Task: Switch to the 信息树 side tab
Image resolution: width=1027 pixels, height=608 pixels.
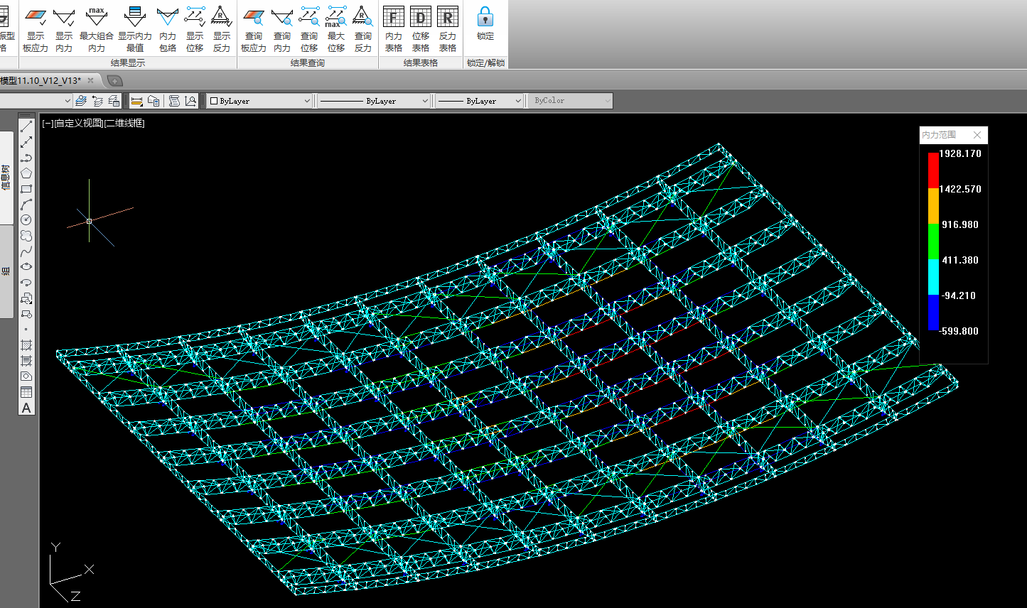Action: 6,178
